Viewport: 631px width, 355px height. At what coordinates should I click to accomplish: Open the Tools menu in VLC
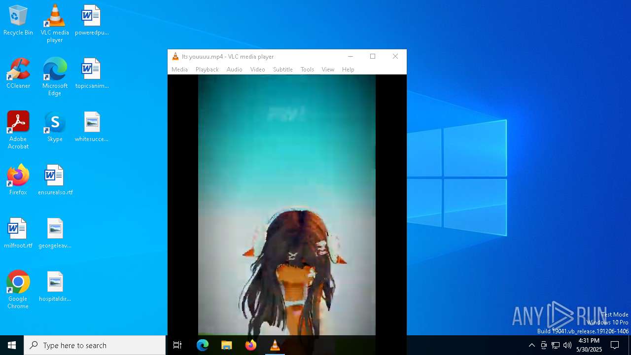(307, 70)
